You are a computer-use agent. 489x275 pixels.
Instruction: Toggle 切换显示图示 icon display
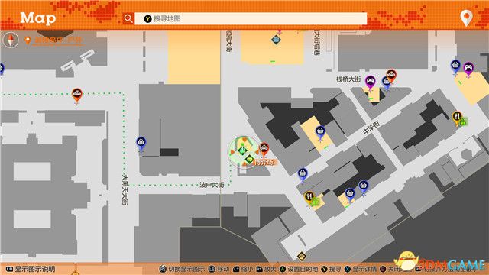pos(182,269)
